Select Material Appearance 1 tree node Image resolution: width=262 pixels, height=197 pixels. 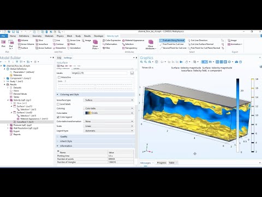point(32,119)
